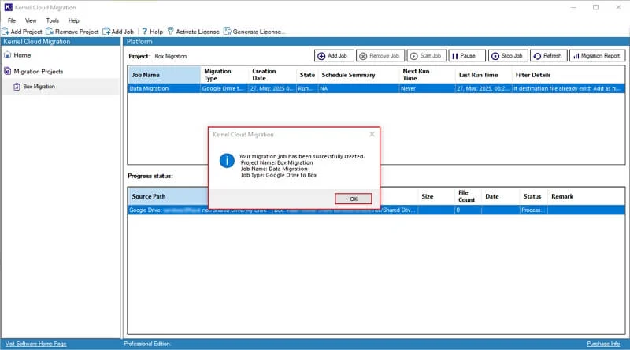Select Migration Projects in sidebar
The image size is (630, 350).
pos(34,71)
